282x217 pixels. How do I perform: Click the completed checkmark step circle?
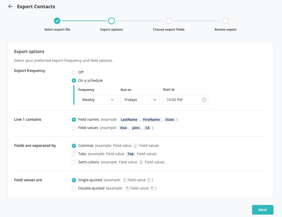point(57,21)
